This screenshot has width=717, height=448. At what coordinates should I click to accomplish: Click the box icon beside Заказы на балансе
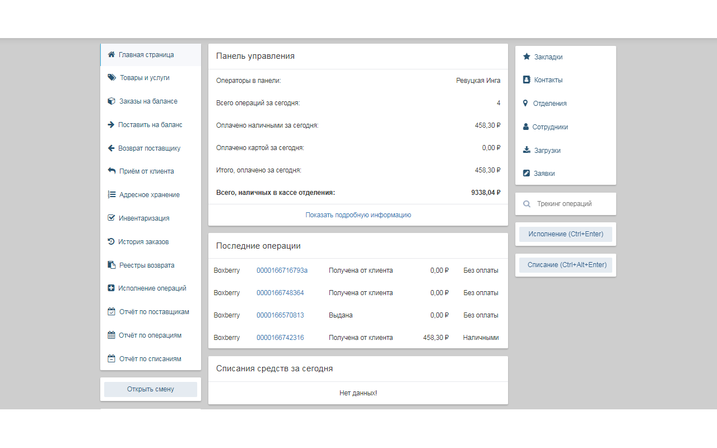tap(111, 101)
